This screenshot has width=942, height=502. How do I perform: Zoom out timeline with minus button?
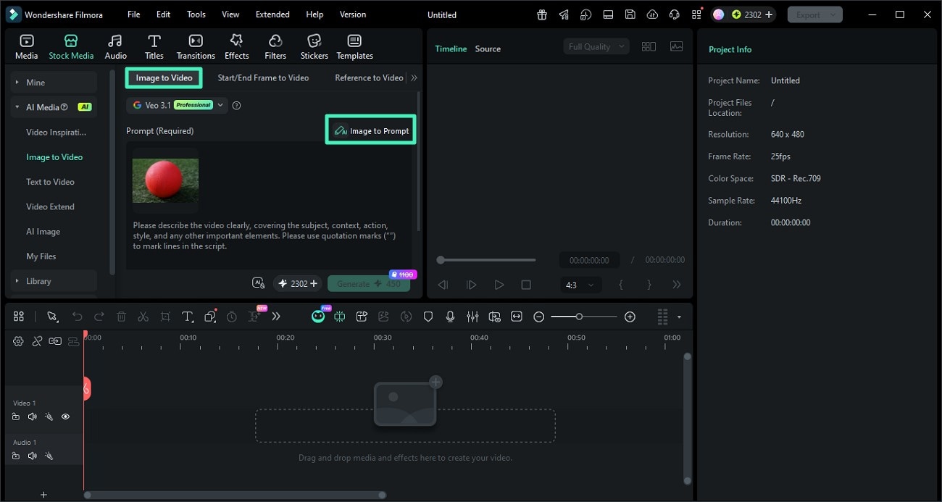point(539,317)
